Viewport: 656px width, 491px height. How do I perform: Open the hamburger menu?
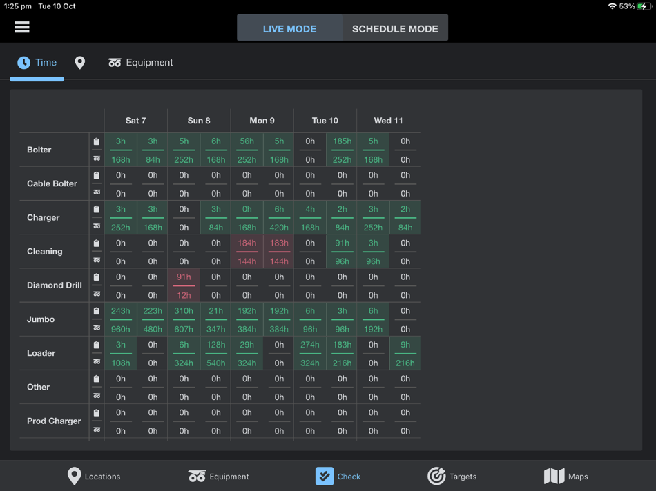(22, 27)
